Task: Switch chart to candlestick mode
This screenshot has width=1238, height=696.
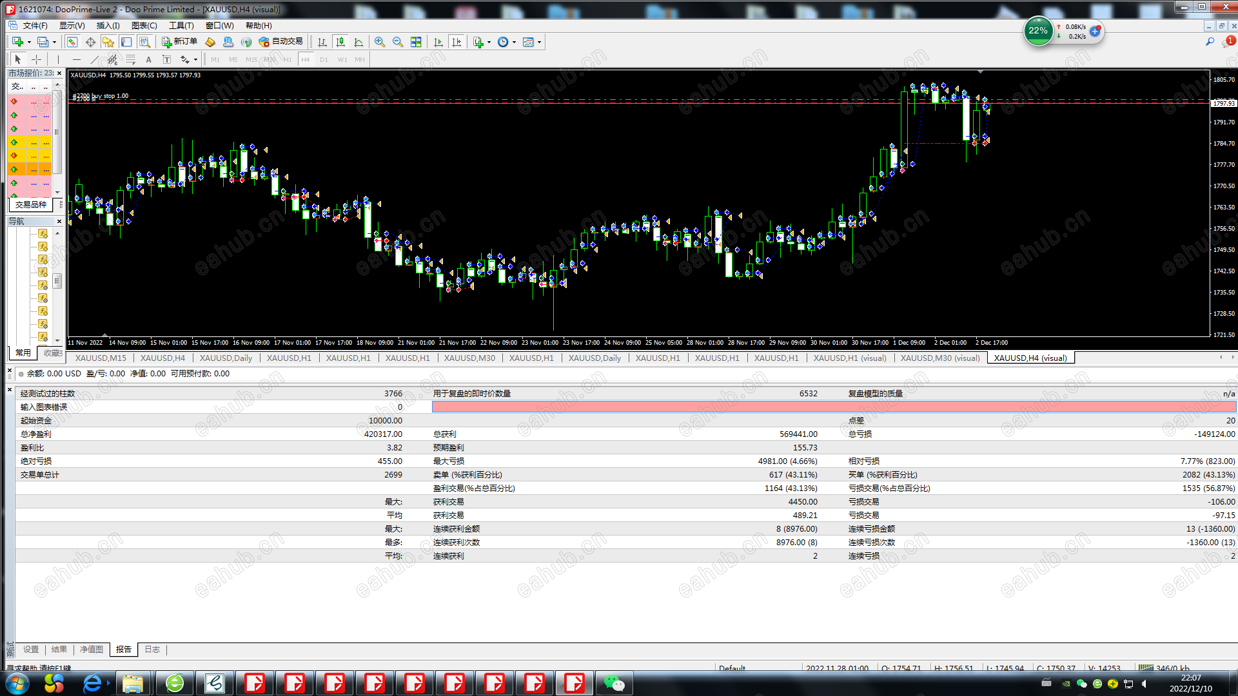Action: tap(340, 42)
